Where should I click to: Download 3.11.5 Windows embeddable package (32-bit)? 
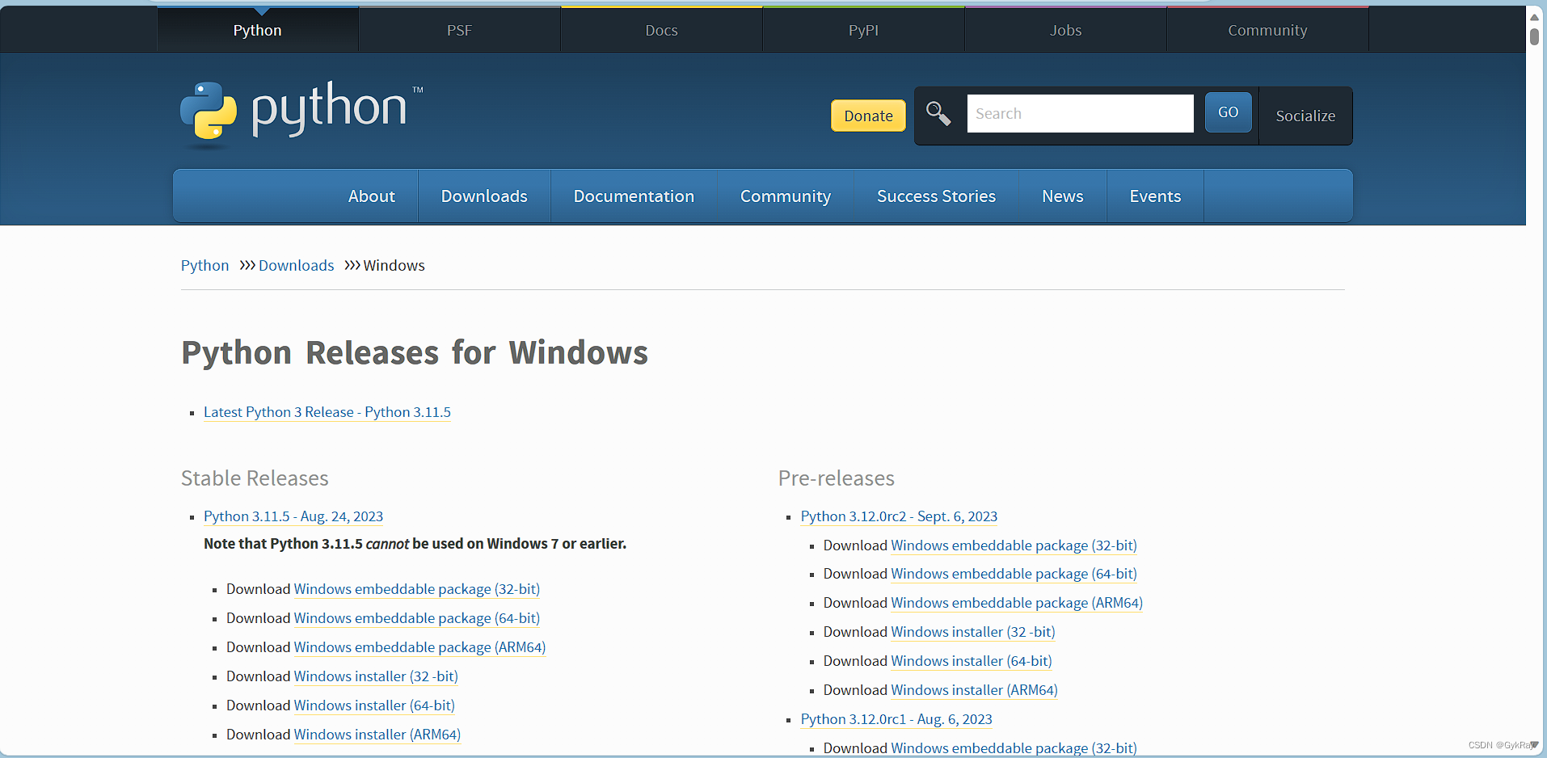coord(417,589)
